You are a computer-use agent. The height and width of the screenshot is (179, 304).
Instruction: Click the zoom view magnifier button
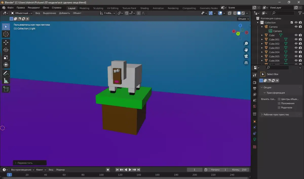(246, 44)
